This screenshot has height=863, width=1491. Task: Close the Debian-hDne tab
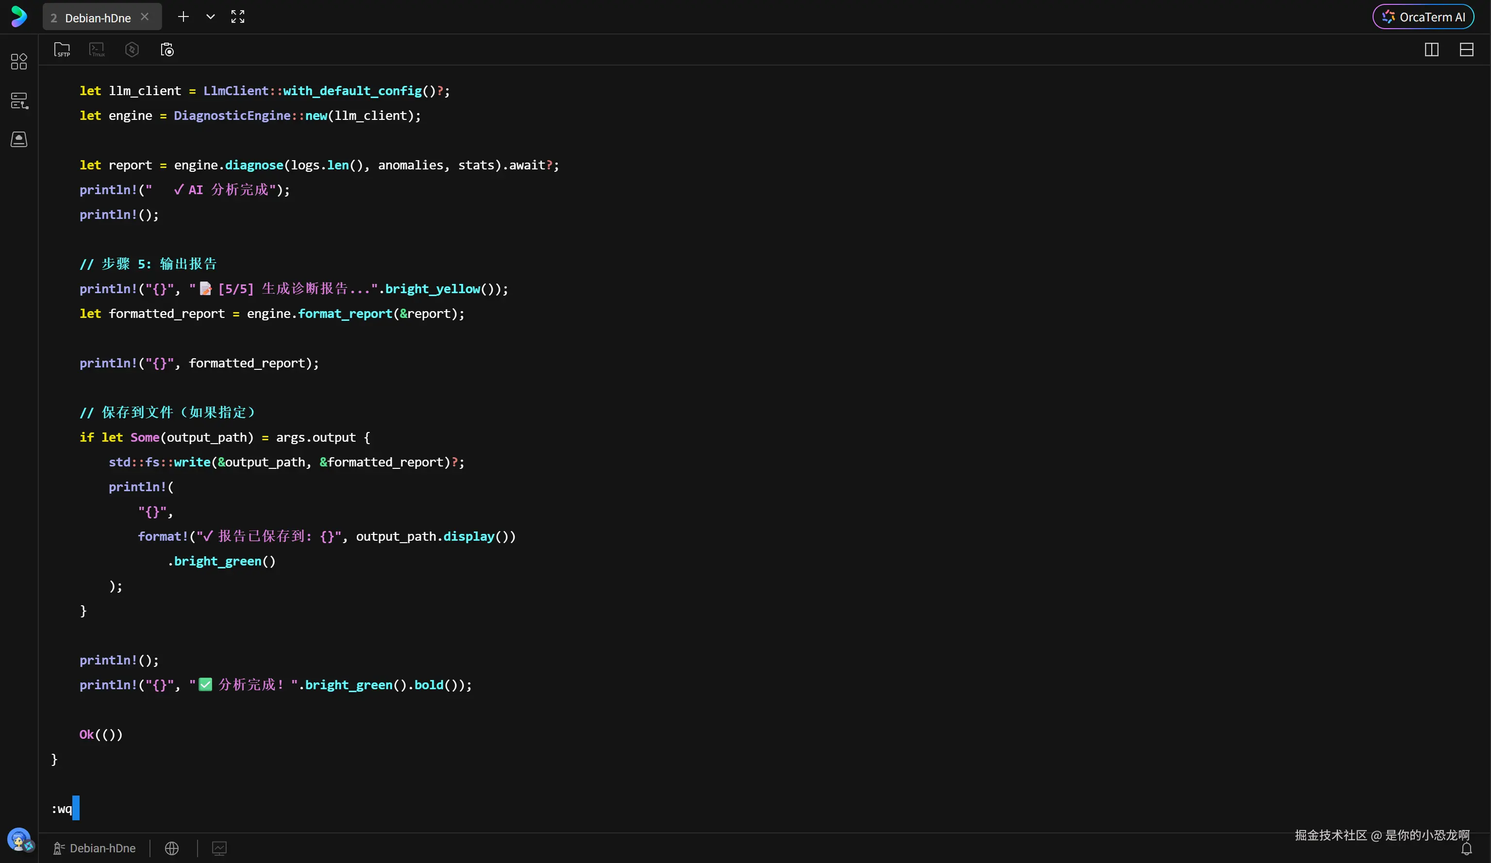click(x=144, y=17)
